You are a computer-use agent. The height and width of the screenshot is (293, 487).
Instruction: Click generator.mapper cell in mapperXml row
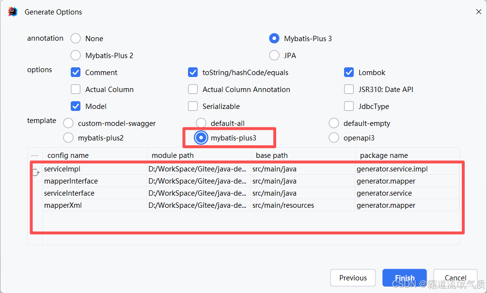(x=407, y=205)
